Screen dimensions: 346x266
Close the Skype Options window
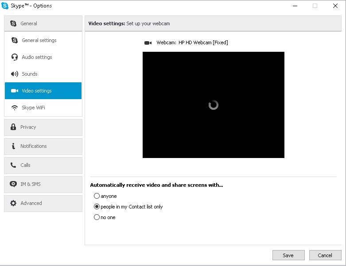click(335, 6)
